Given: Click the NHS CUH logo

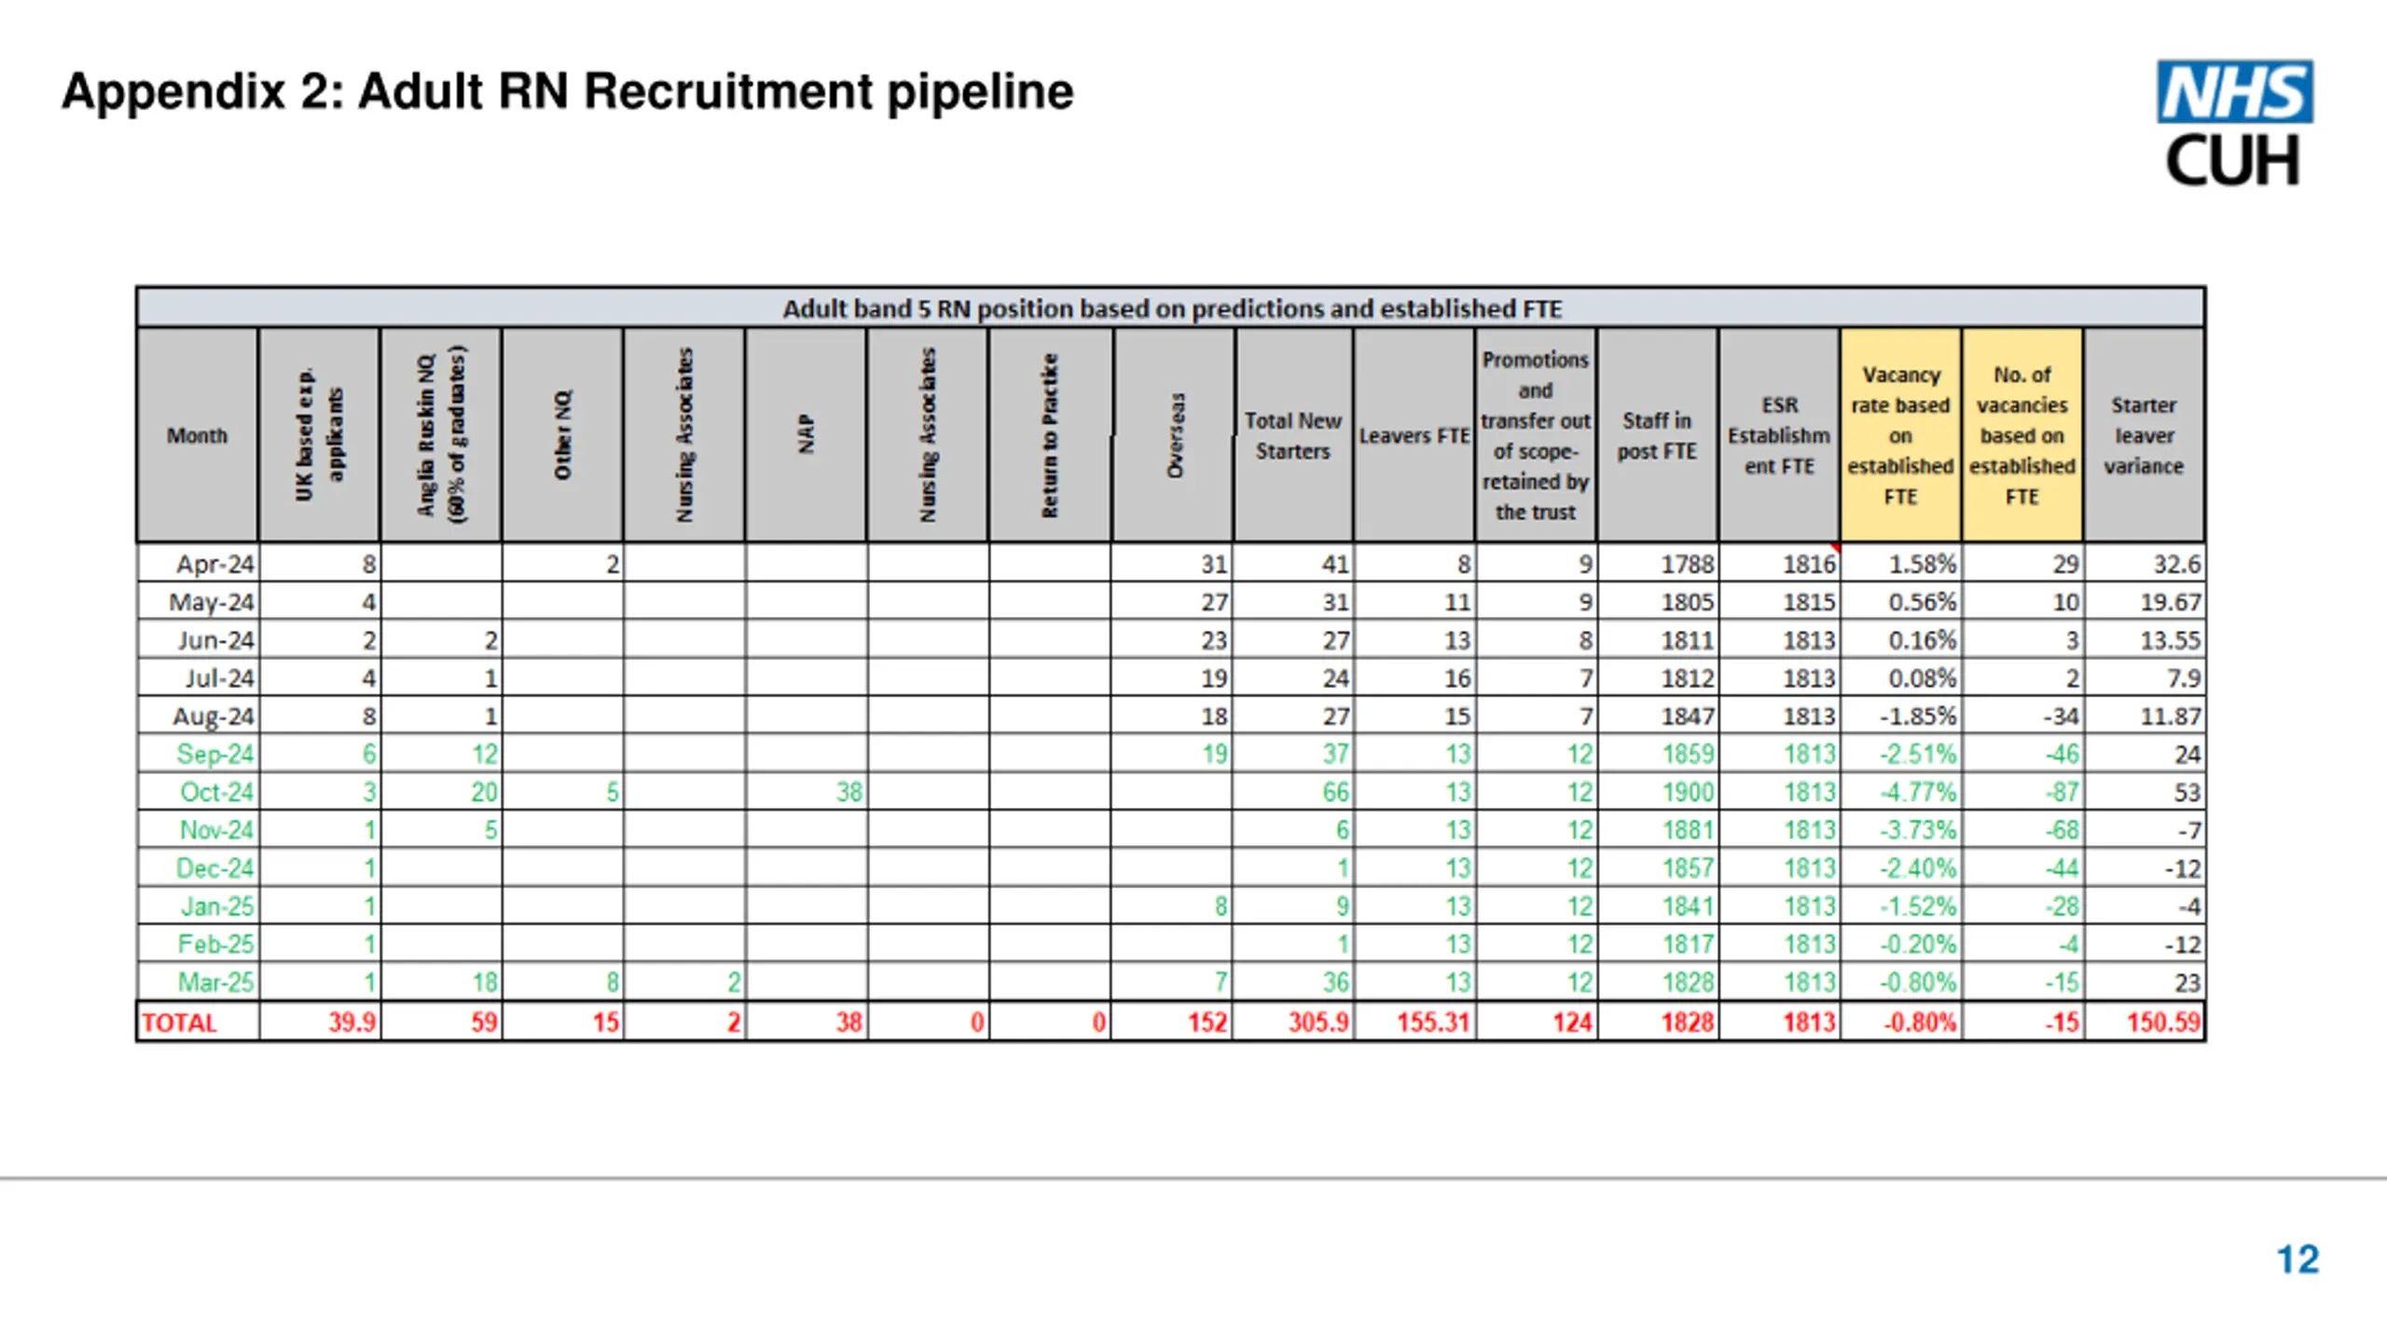Looking at the screenshot, I should pyautogui.click(x=2234, y=122).
